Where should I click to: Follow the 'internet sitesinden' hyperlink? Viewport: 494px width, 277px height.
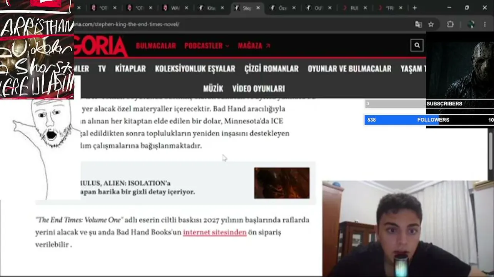pyautogui.click(x=215, y=232)
